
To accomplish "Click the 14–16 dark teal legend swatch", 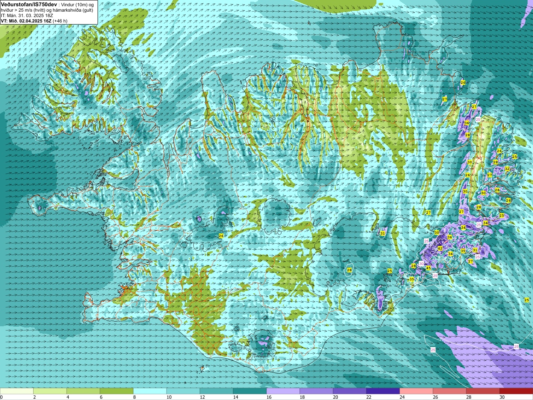I will 250,391.
